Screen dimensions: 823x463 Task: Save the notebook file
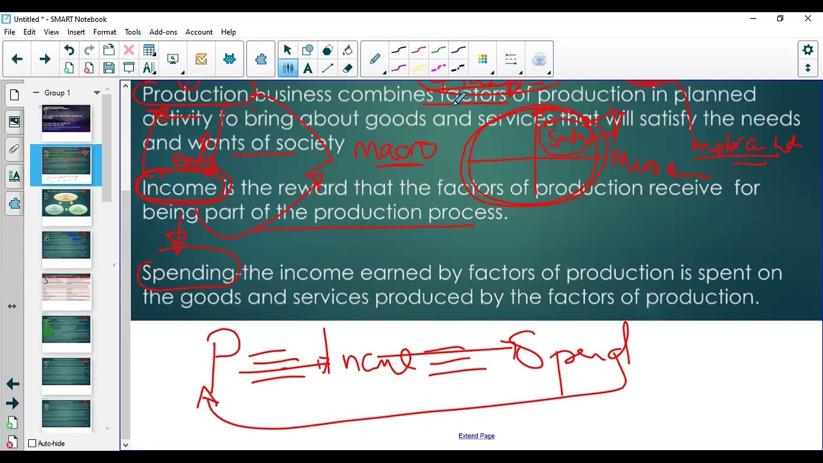pos(109,68)
